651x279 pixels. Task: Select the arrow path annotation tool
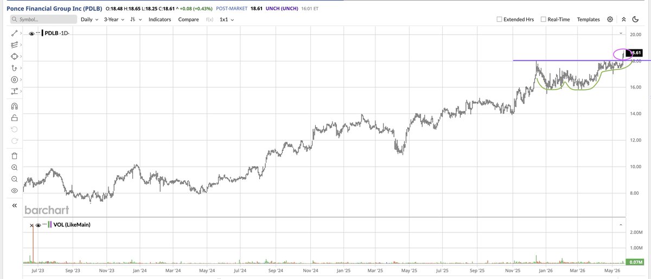point(14,68)
